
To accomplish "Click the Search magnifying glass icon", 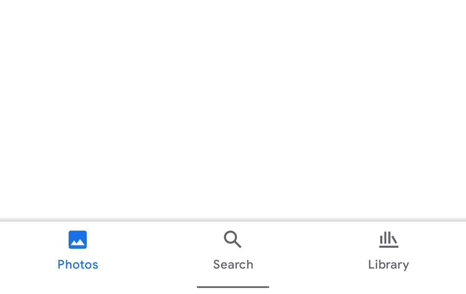I will pyautogui.click(x=233, y=239).
